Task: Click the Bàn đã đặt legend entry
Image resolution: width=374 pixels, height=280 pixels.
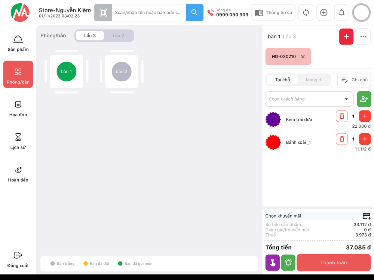Action: click(96, 264)
